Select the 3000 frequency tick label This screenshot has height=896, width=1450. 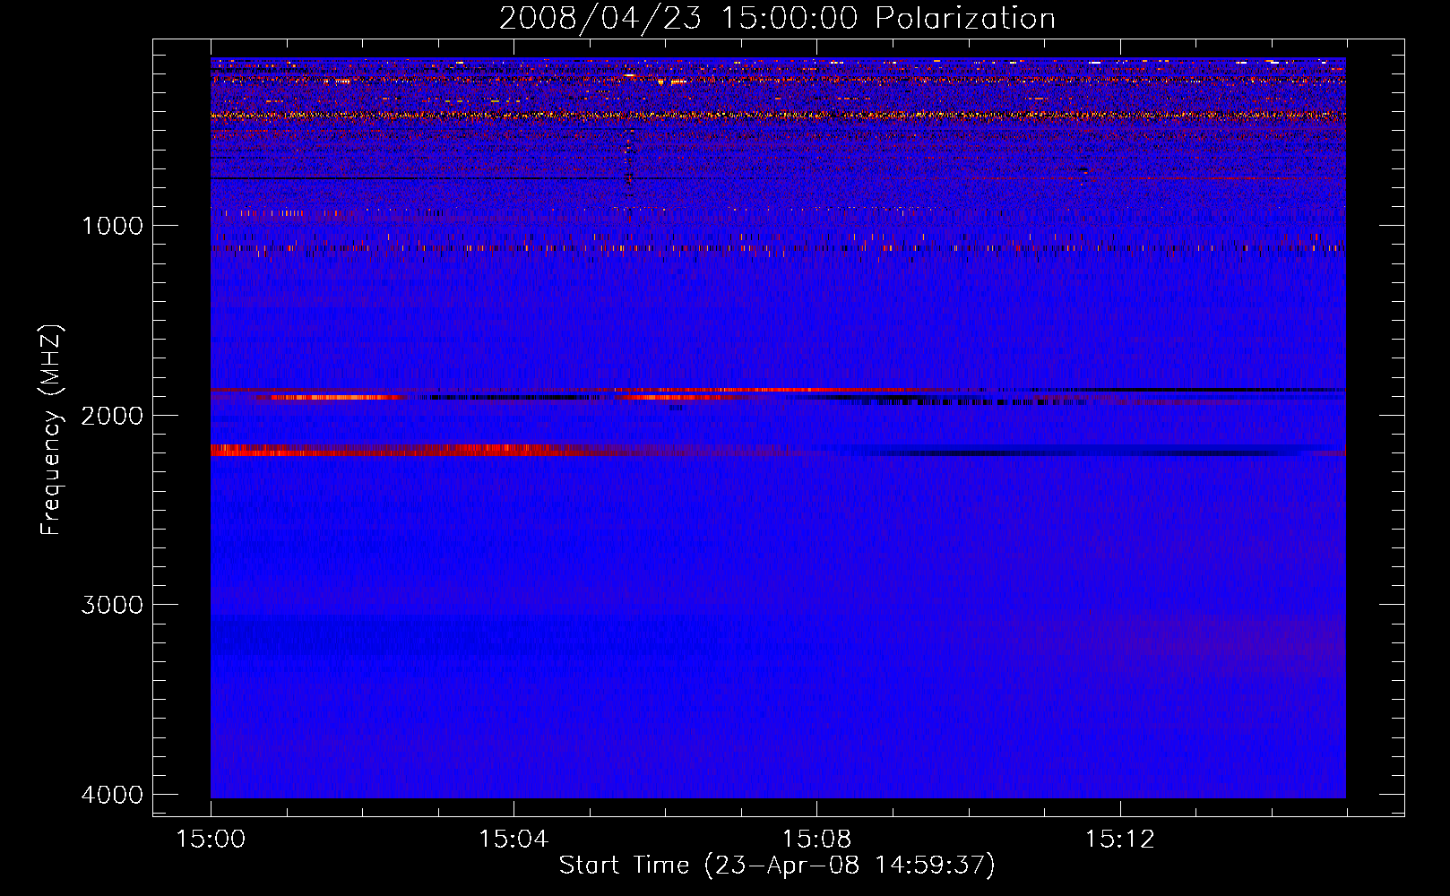(x=112, y=605)
